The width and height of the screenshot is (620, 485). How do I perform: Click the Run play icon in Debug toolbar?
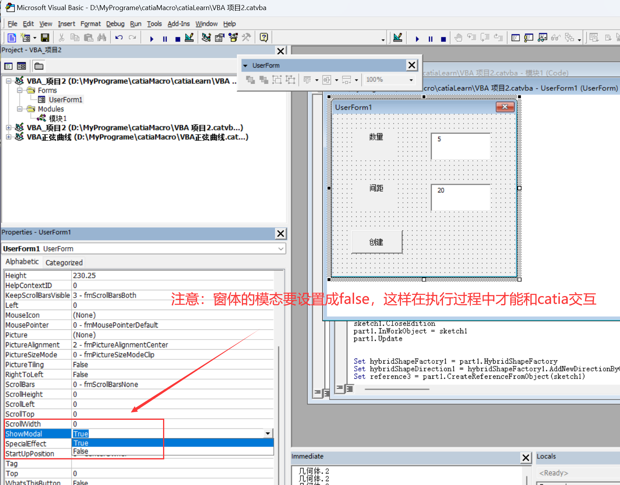click(x=417, y=39)
